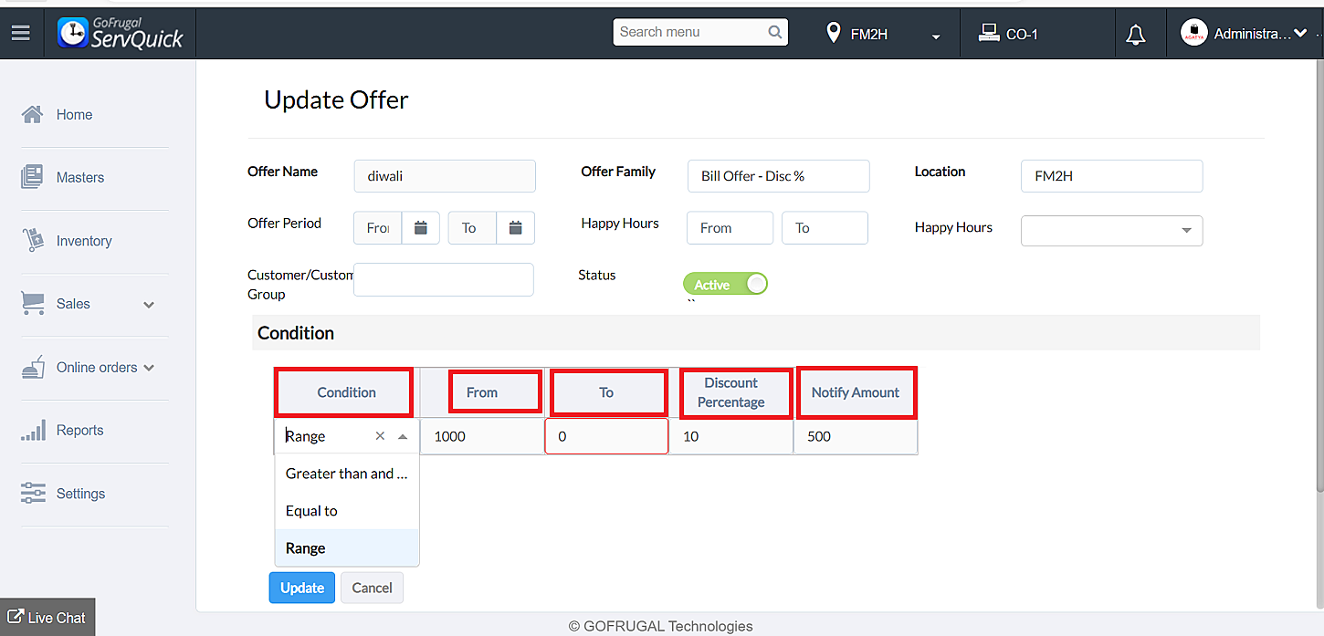Clear the Range selection with X
The width and height of the screenshot is (1324, 636).
[x=380, y=436]
